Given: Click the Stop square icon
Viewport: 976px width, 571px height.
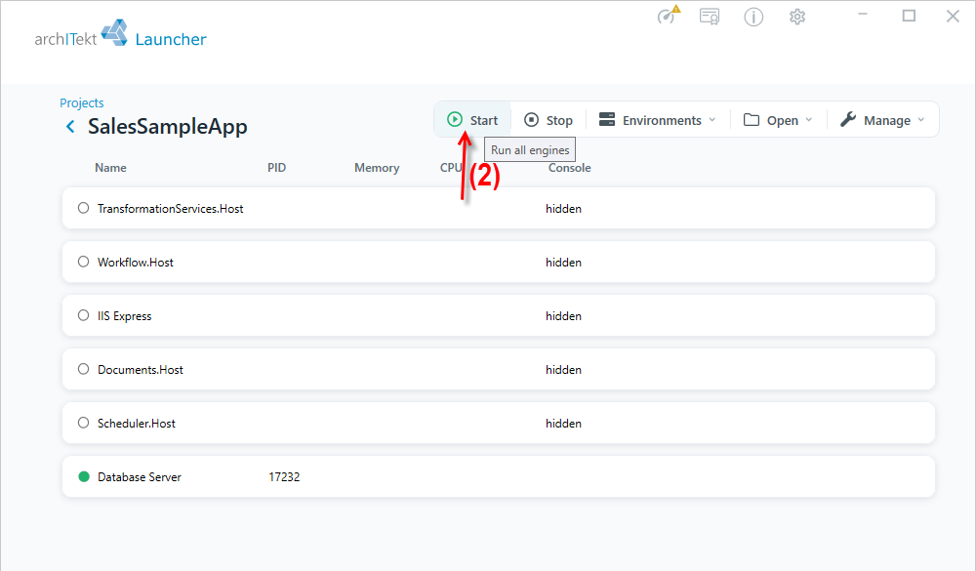Looking at the screenshot, I should coord(531,119).
